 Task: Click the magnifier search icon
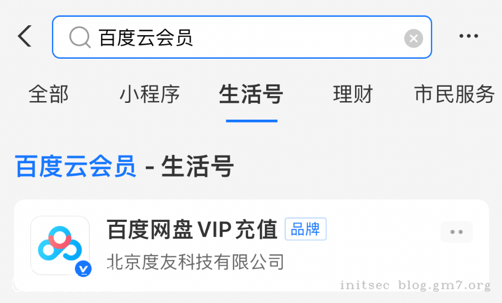80,37
